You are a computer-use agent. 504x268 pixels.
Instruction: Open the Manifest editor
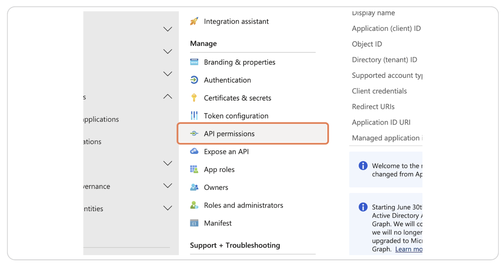(218, 223)
